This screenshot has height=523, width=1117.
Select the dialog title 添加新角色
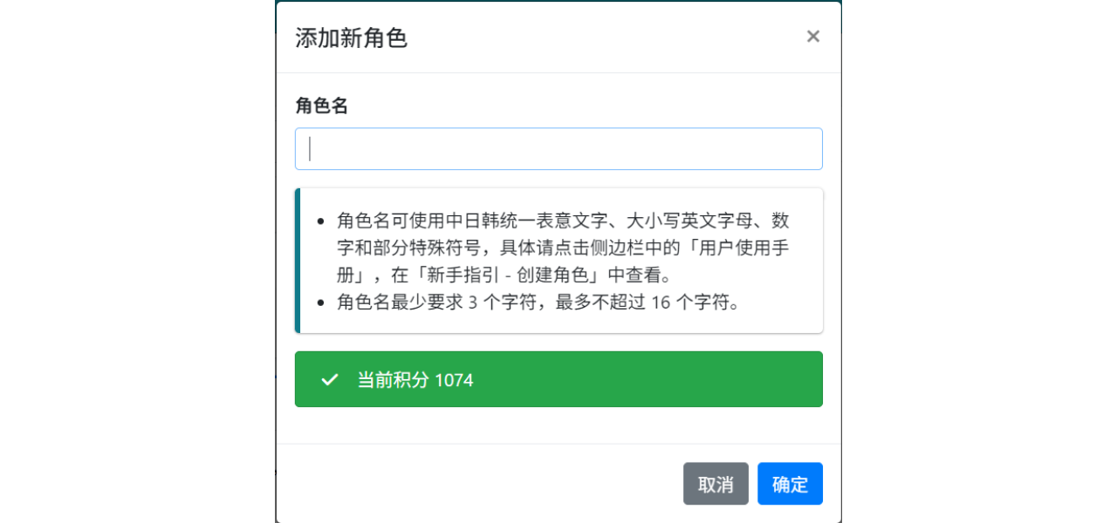[352, 38]
